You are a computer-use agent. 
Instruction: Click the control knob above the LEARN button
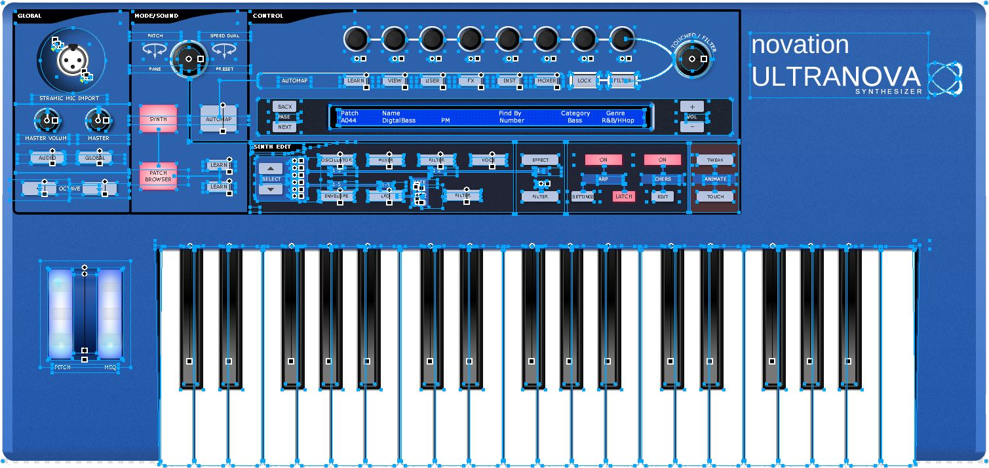[355, 40]
